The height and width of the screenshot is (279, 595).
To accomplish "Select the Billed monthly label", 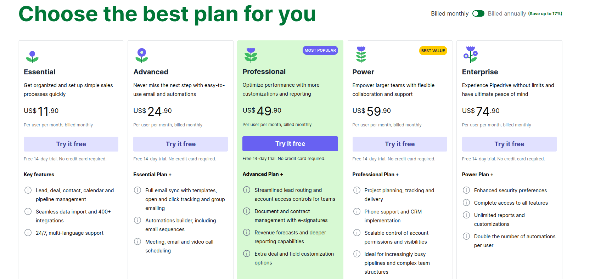I will pos(449,13).
